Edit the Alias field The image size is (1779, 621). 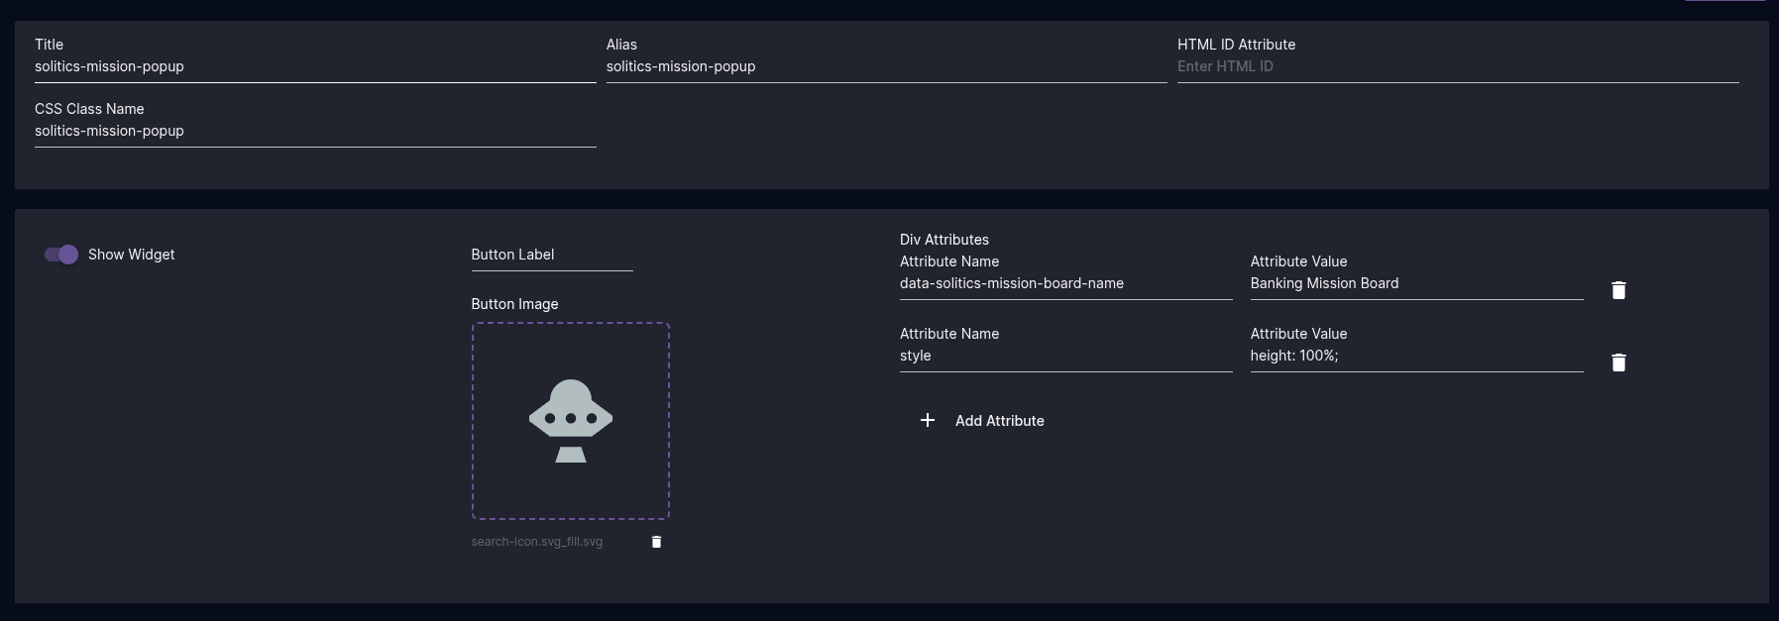pyautogui.click(x=887, y=66)
